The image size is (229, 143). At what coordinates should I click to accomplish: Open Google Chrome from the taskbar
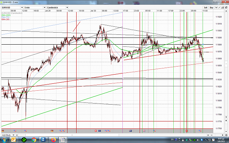[x=34, y=140]
